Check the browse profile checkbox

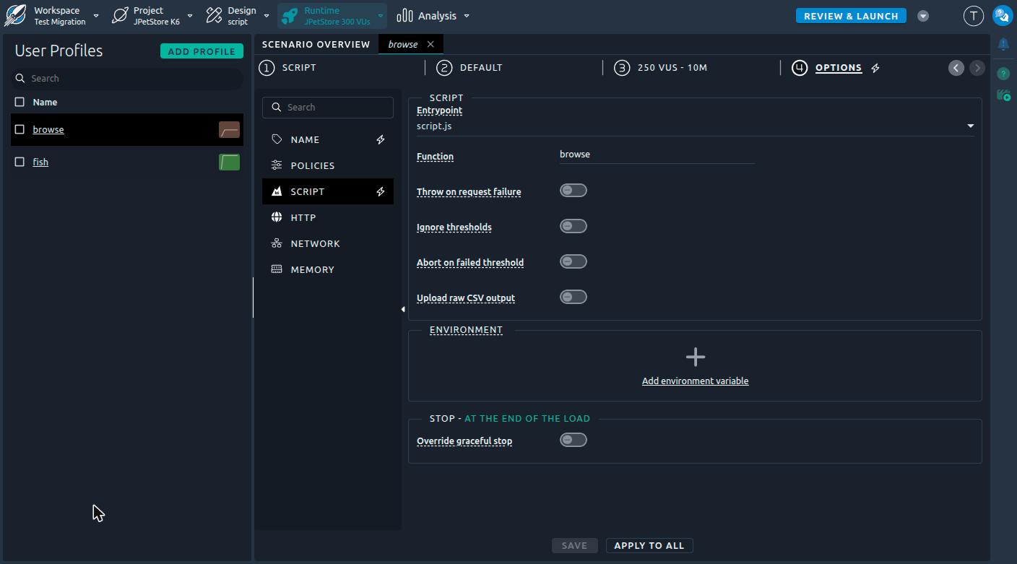tap(20, 129)
